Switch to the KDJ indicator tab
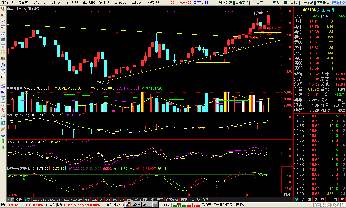 pyautogui.click(x=101, y=200)
